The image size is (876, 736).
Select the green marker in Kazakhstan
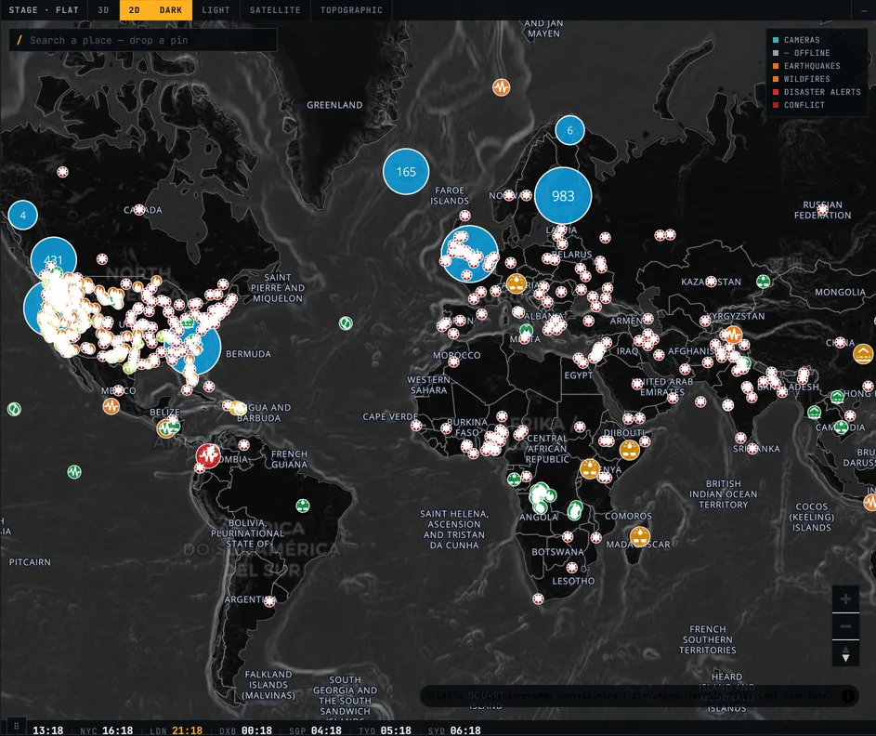click(764, 282)
